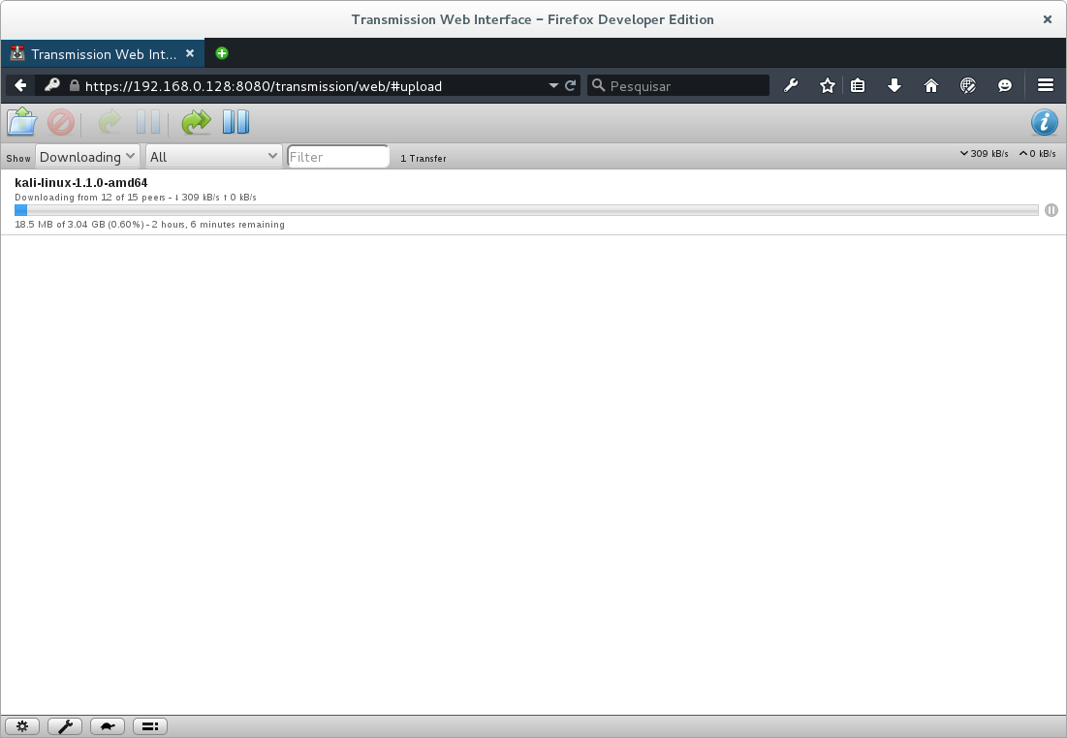The image size is (1067, 738).
Task: Click the Firefox home icon
Action: tap(930, 85)
